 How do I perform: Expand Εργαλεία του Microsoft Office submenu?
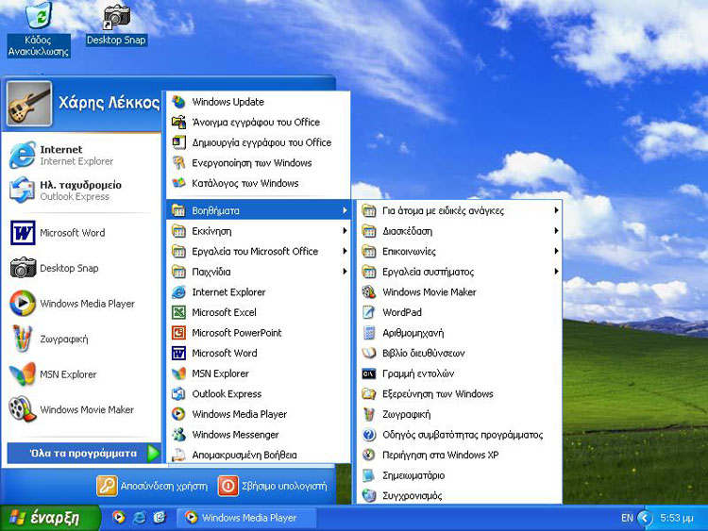259,251
